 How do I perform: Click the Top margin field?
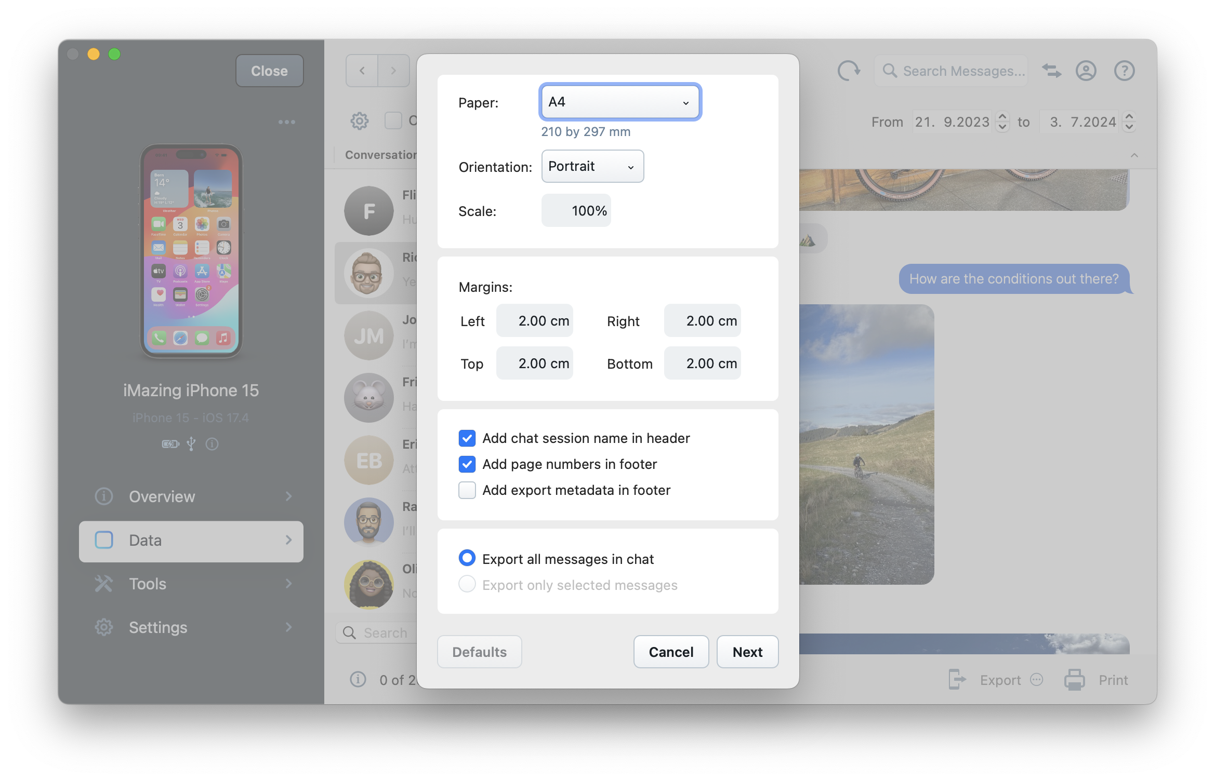point(534,363)
